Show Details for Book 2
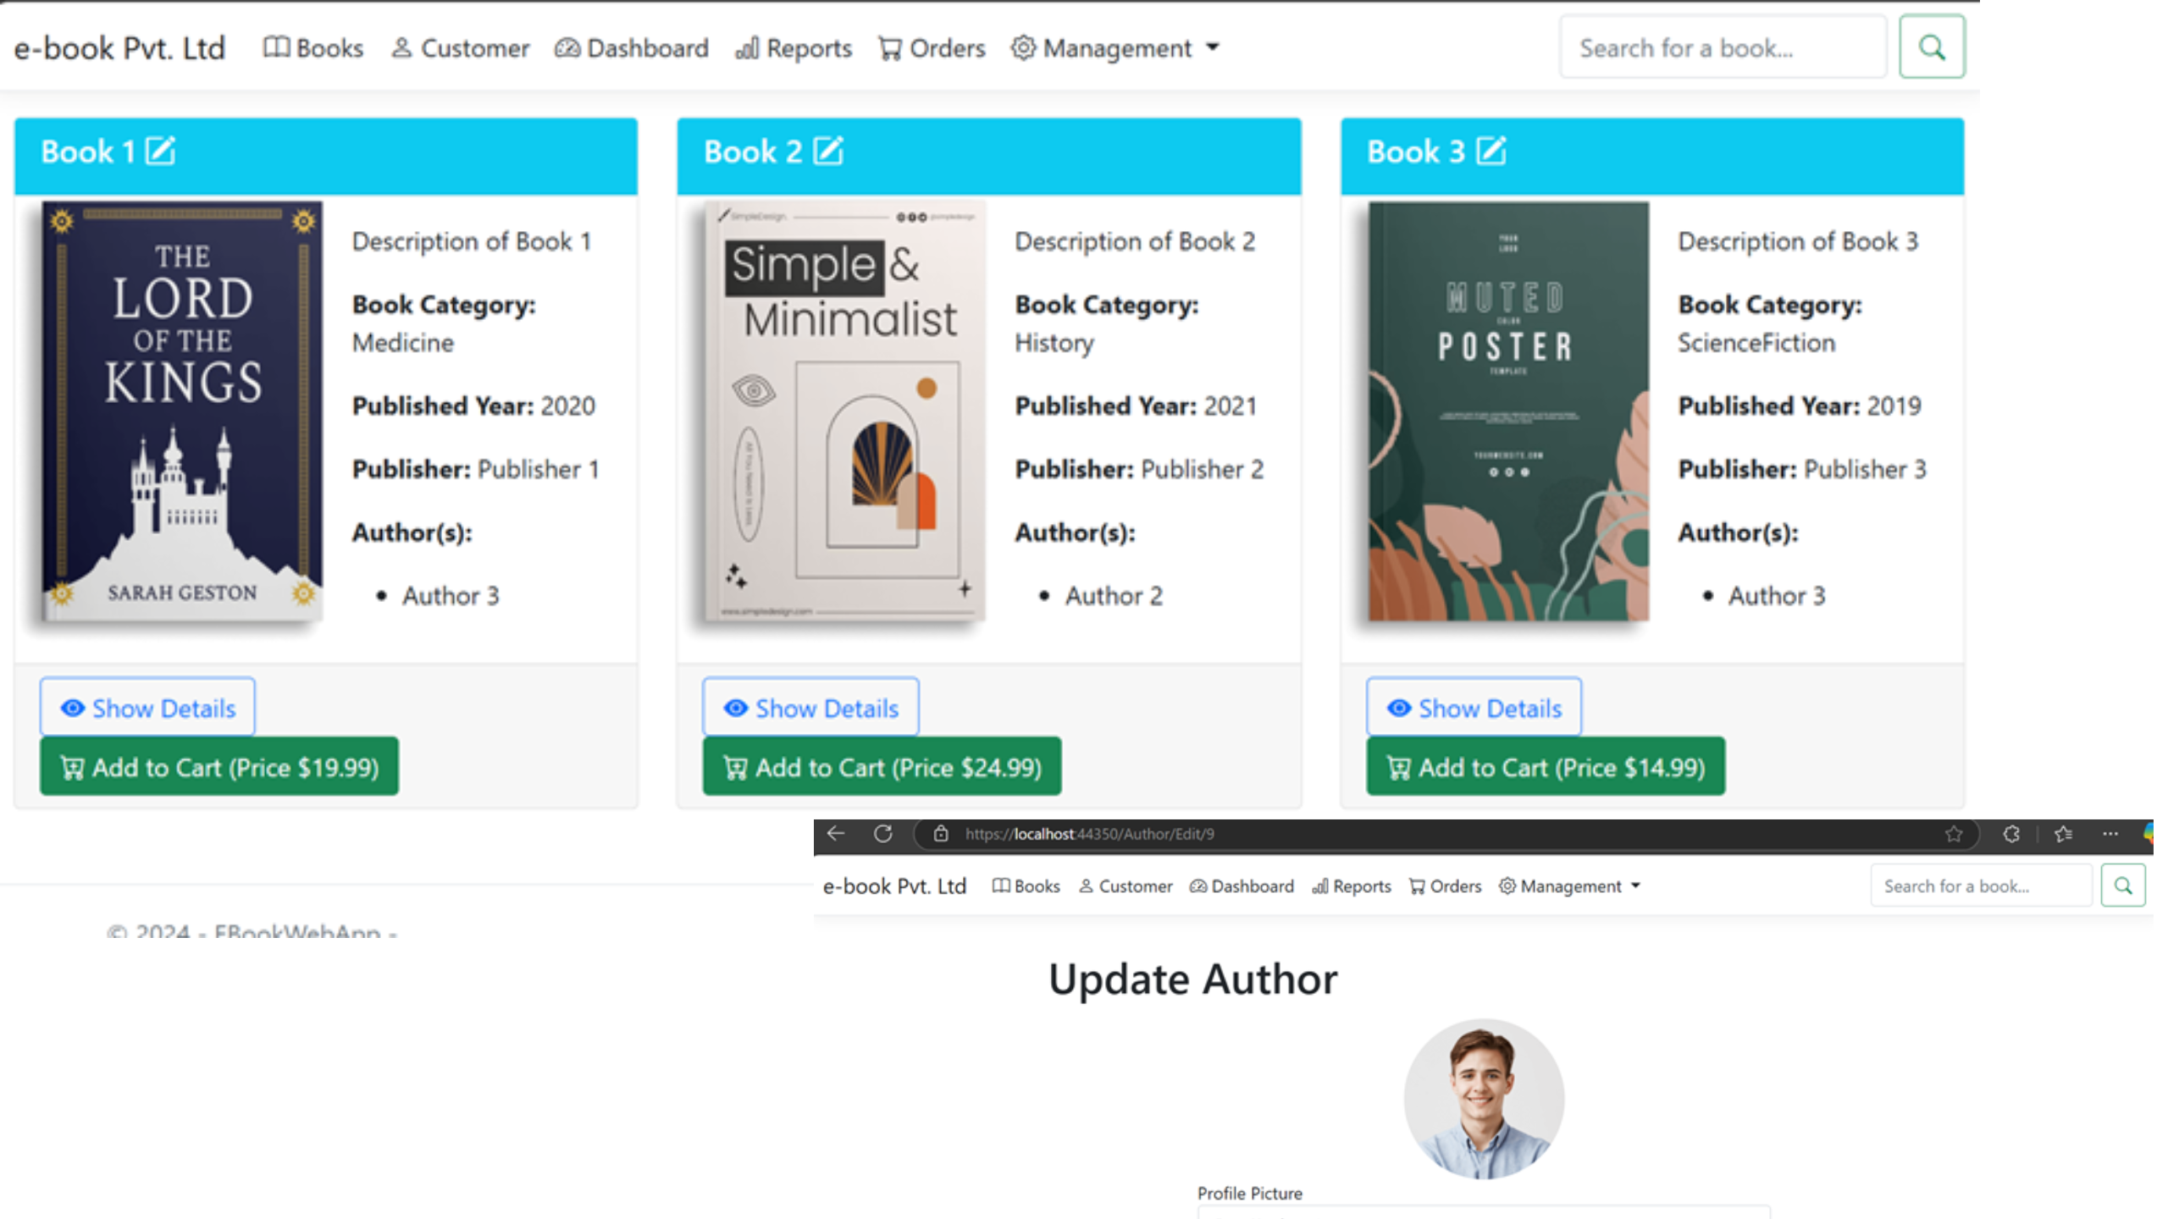The height and width of the screenshot is (1219, 2168). coord(810,708)
